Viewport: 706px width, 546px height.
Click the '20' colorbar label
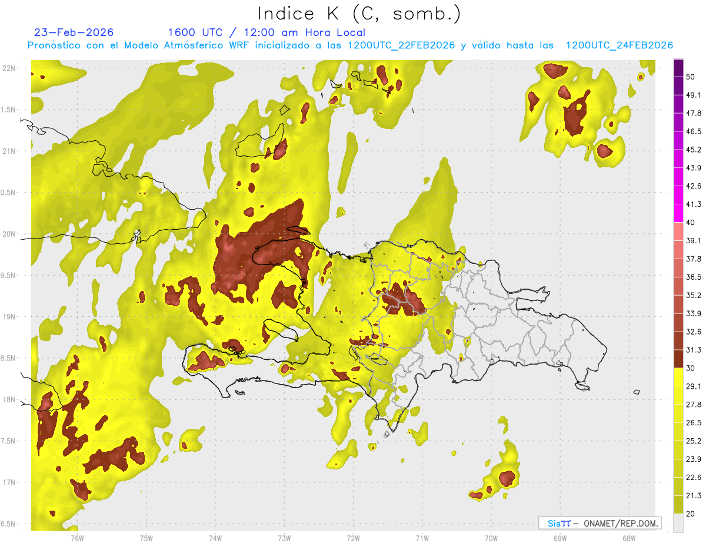(x=691, y=514)
